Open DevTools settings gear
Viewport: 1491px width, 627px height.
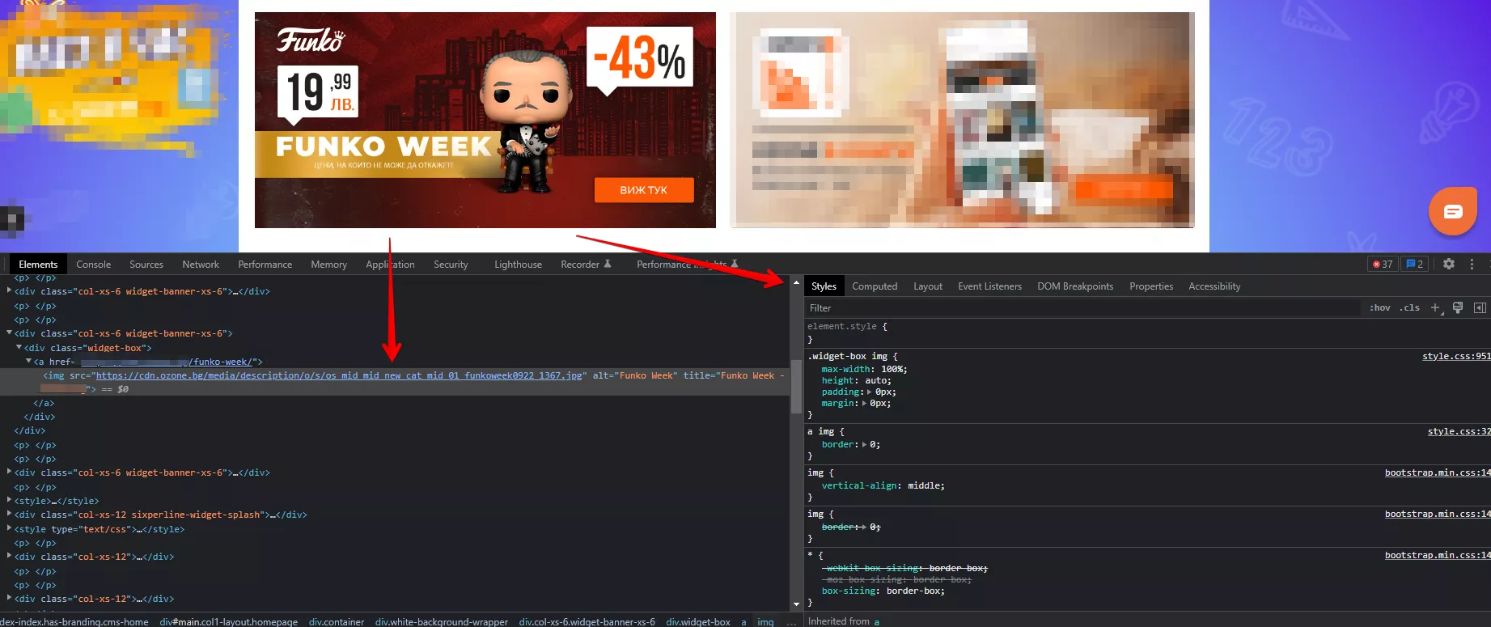click(1449, 264)
